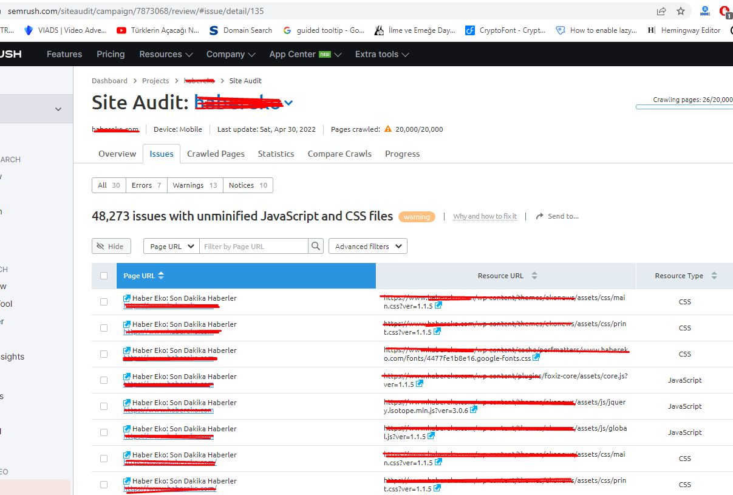Switch to the Crawled Pages tab
The height and width of the screenshot is (495, 733).
pyautogui.click(x=216, y=154)
